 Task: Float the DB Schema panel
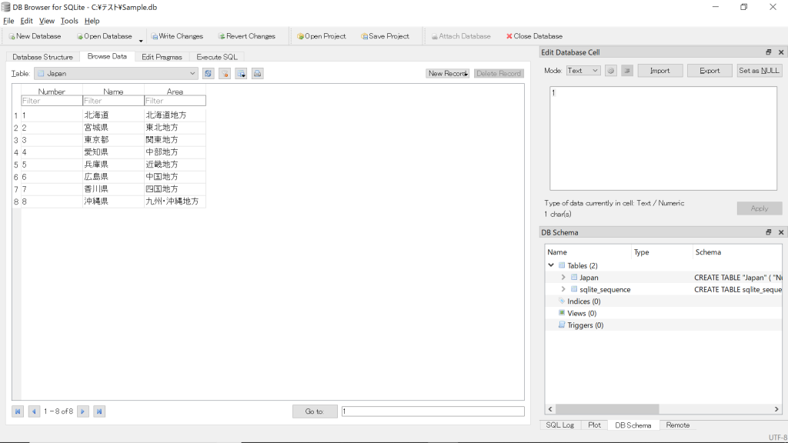pos(769,232)
